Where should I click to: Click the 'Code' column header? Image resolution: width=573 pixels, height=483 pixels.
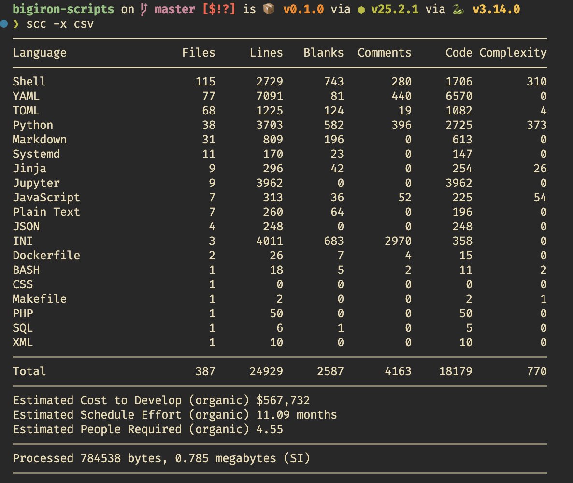tap(458, 52)
